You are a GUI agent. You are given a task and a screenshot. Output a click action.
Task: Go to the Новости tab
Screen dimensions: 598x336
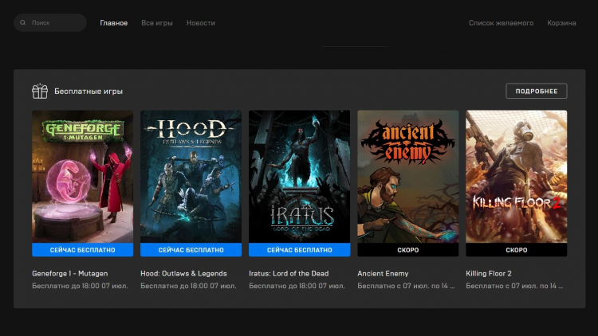[200, 23]
